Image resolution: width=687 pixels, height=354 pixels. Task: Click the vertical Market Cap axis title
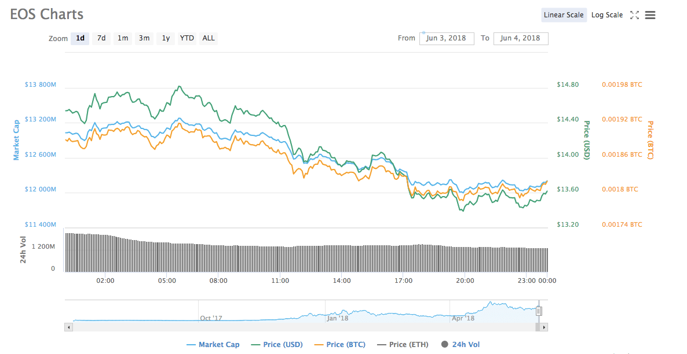(16, 140)
